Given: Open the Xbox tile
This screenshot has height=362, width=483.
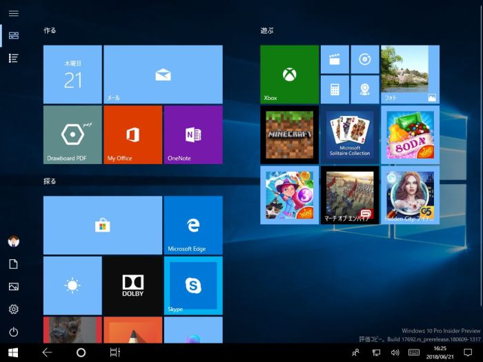Looking at the screenshot, I should pyautogui.click(x=289, y=74).
